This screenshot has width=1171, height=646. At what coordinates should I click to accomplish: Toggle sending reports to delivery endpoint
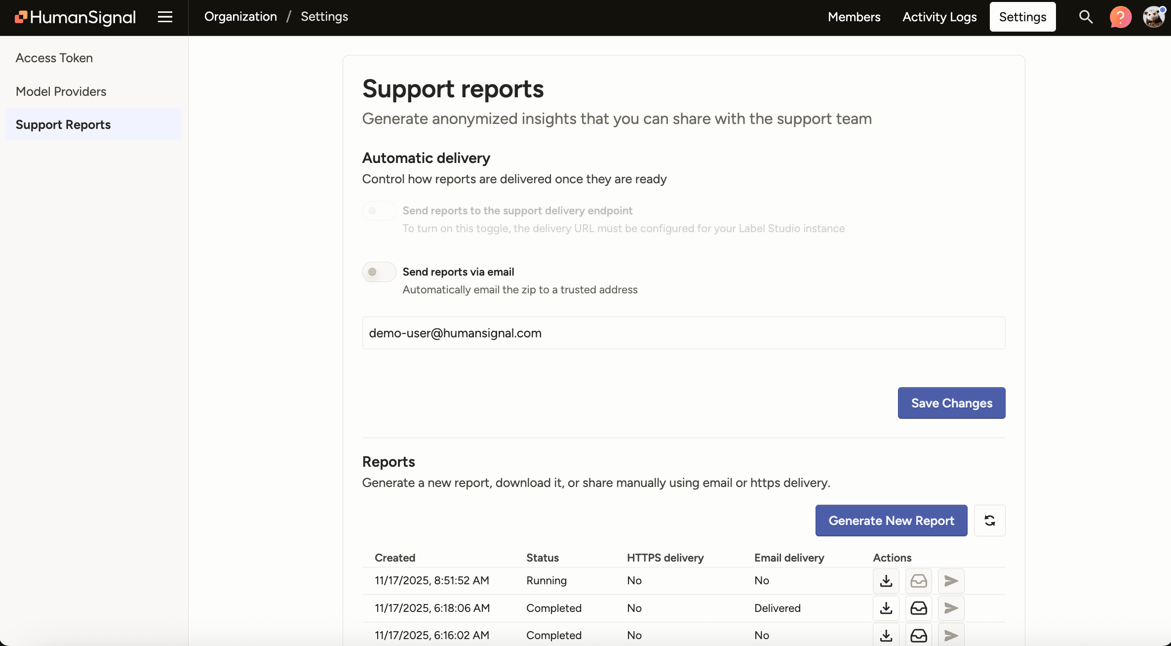pyautogui.click(x=378, y=210)
